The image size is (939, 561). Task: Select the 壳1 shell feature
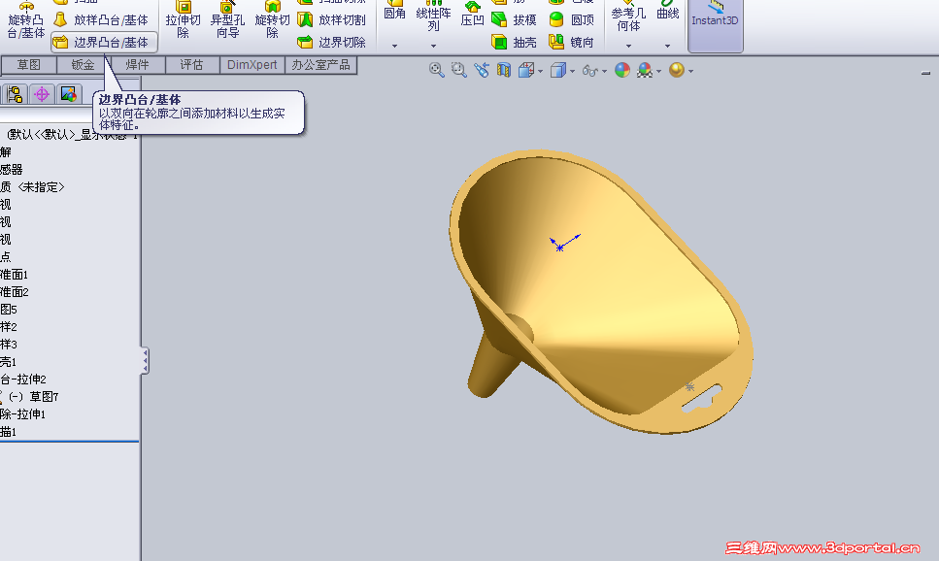(x=9, y=362)
